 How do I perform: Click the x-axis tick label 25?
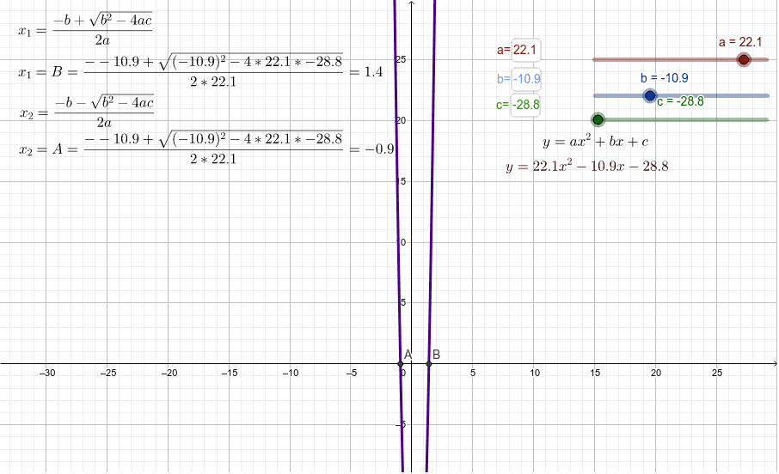coord(717,373)
